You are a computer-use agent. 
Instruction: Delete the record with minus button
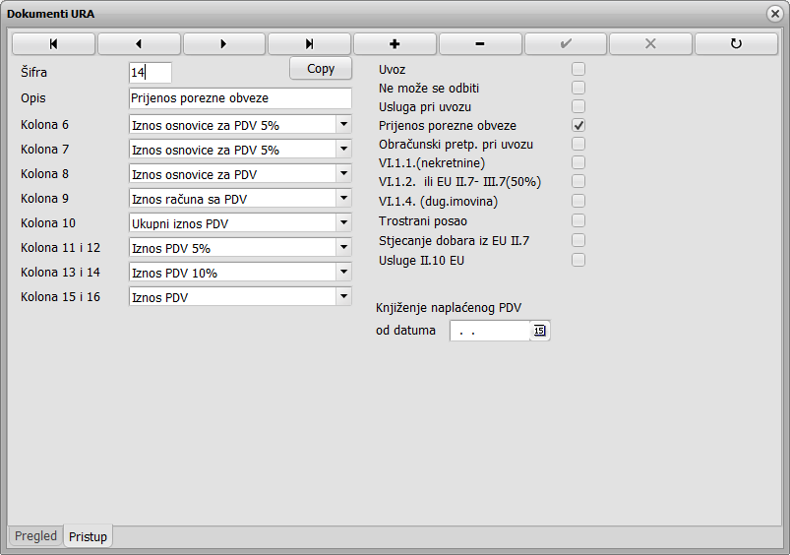click(x=480, y=44)
